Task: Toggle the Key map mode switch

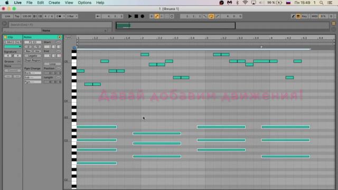Action: [304, 16]
